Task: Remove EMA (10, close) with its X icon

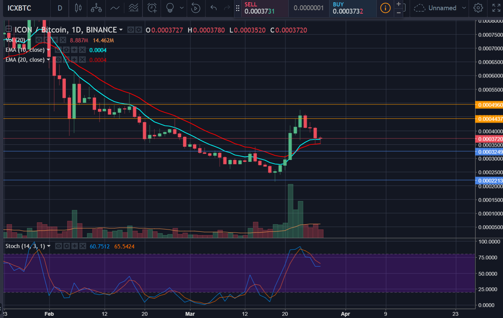Action: point(83,50)
